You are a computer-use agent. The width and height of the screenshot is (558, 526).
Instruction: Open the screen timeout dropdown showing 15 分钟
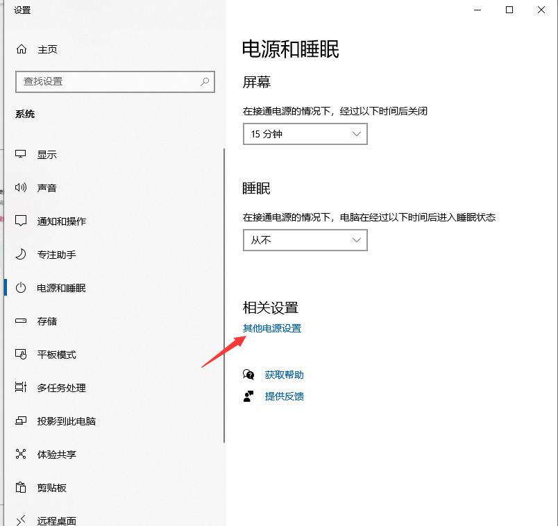[x=305, y=134]
